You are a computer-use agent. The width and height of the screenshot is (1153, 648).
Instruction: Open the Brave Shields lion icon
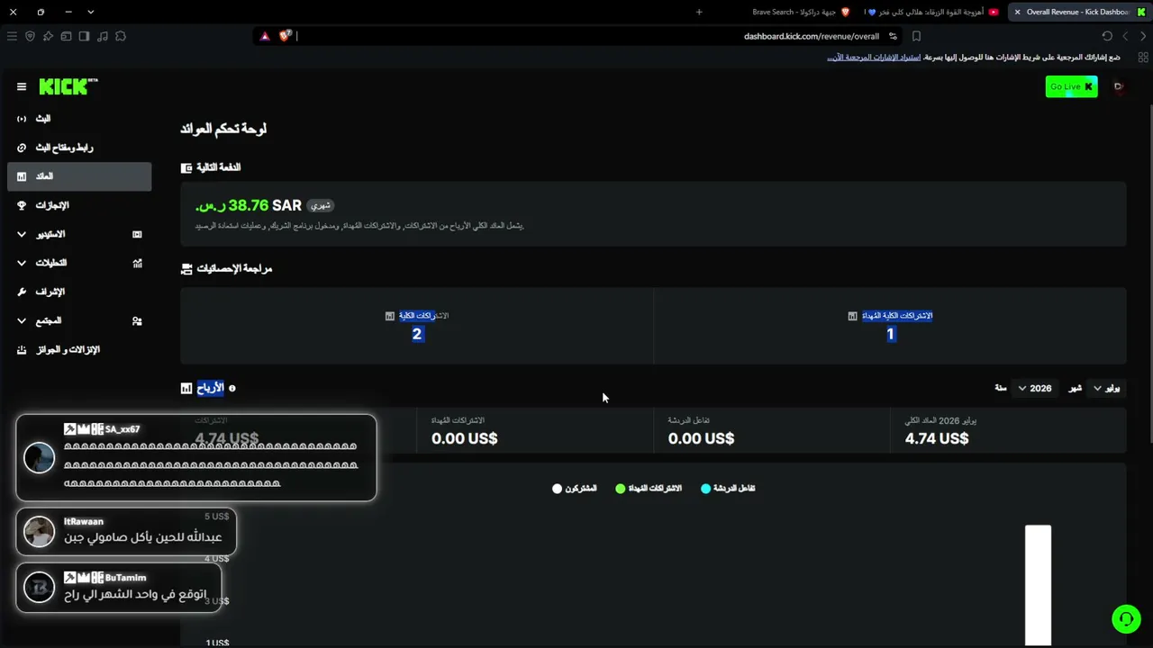(x=286, y=36)
